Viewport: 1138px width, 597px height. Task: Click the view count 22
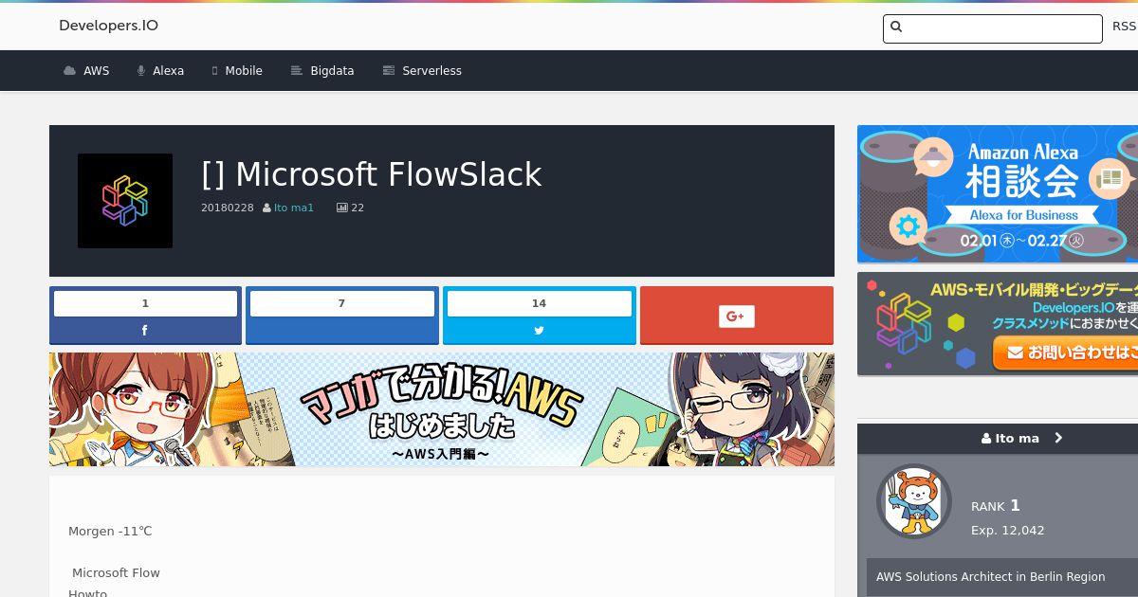358,208
